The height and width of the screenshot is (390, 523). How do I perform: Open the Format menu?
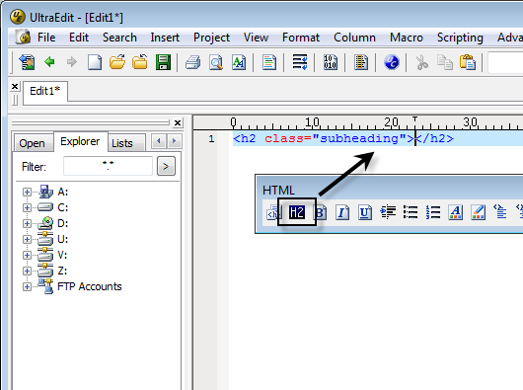click(x=301, y=38)
